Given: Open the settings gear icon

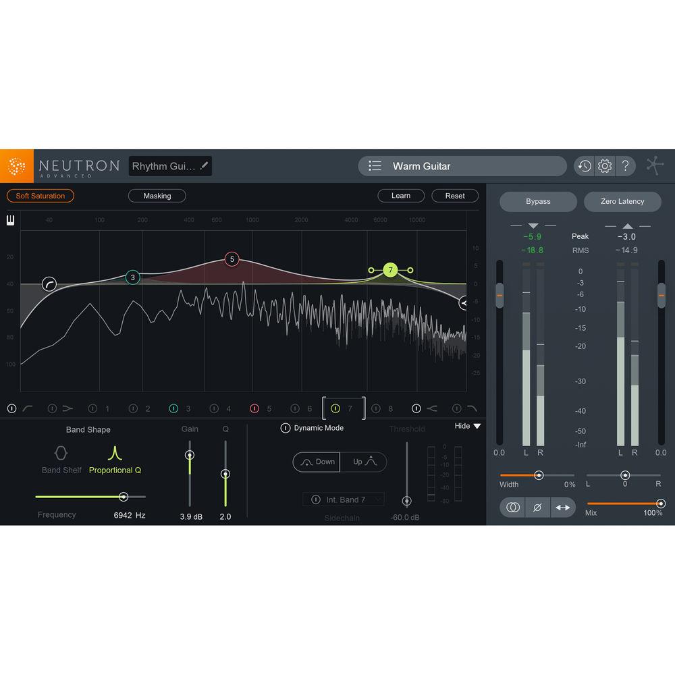Looking at the screenshot, I should coord(604,165).
